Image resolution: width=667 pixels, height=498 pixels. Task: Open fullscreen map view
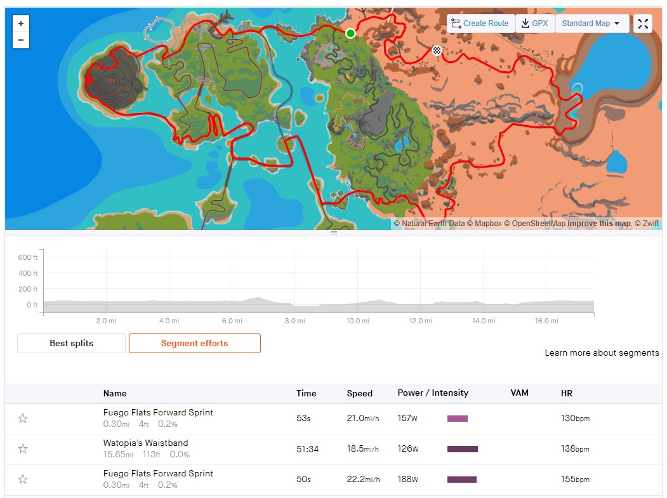click(x=643, y=24)
